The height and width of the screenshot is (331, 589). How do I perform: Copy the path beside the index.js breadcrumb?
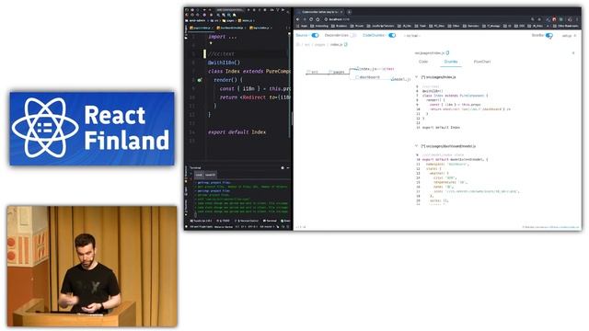[346, 45]
